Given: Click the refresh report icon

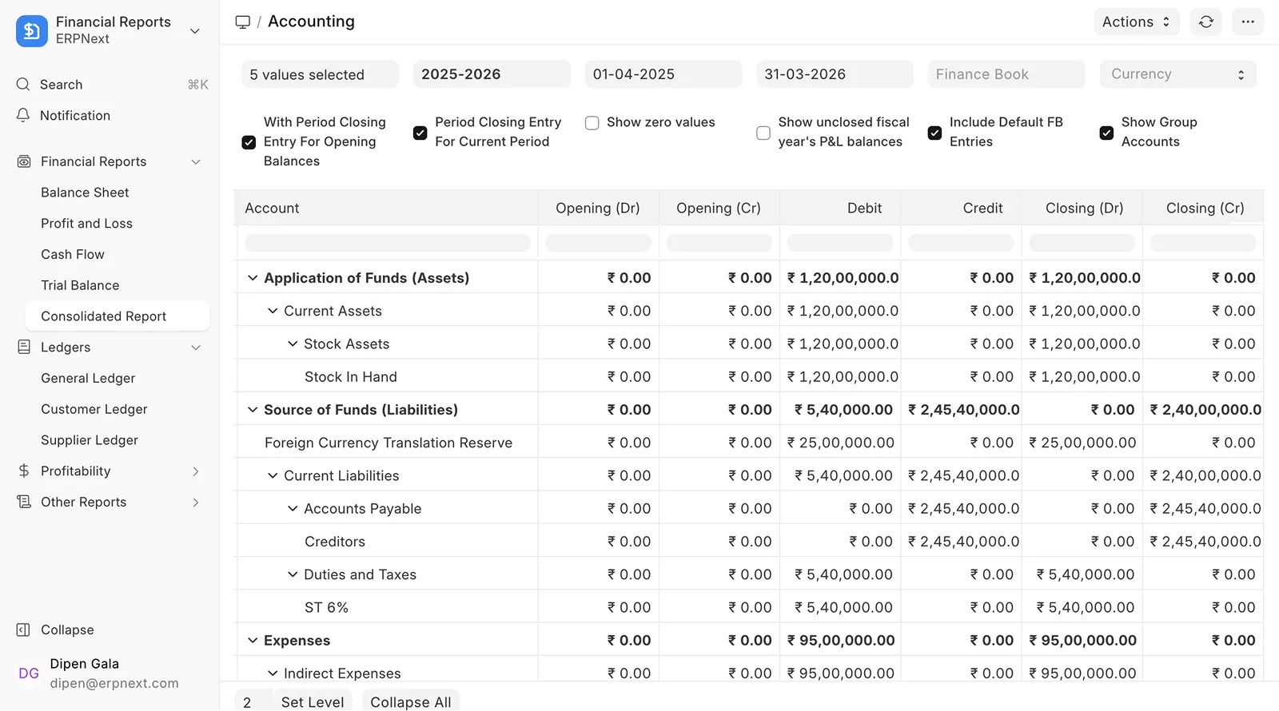Looking at the screenshot, I should (1206, 22).
